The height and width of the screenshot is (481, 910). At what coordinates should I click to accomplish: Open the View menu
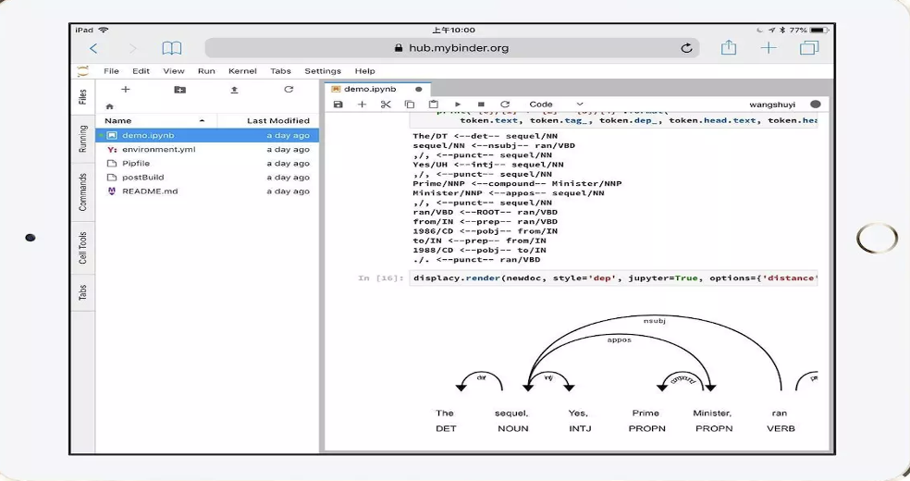pyautogui.click(x=174, y=71)
